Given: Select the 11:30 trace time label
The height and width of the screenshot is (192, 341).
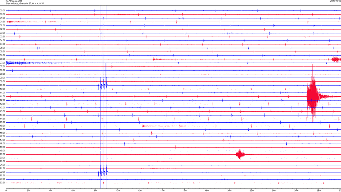Looking at the screenshot, I should click(x=2, y=96).
